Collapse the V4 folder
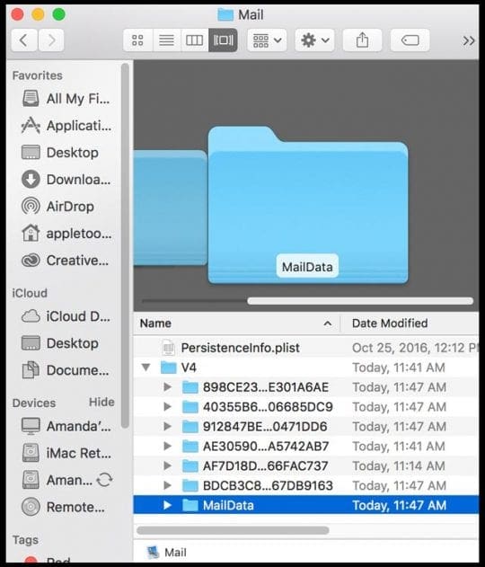485x567 pixels. [146, 368]
